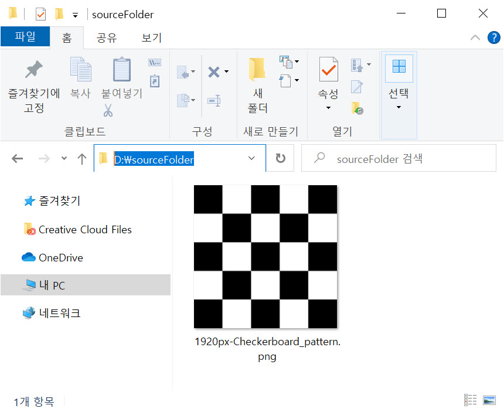Expand the Properties (속성) dropdown arrow

[x=328, y=108]
